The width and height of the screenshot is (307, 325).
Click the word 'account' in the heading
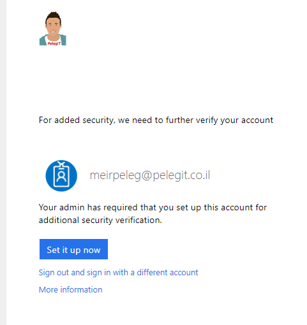tap(257, 120)
